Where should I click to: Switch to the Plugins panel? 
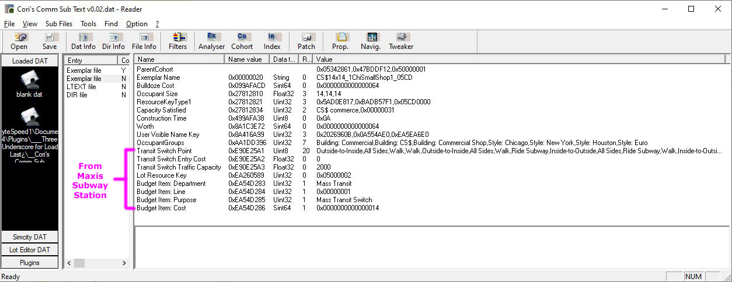point(30,262)
